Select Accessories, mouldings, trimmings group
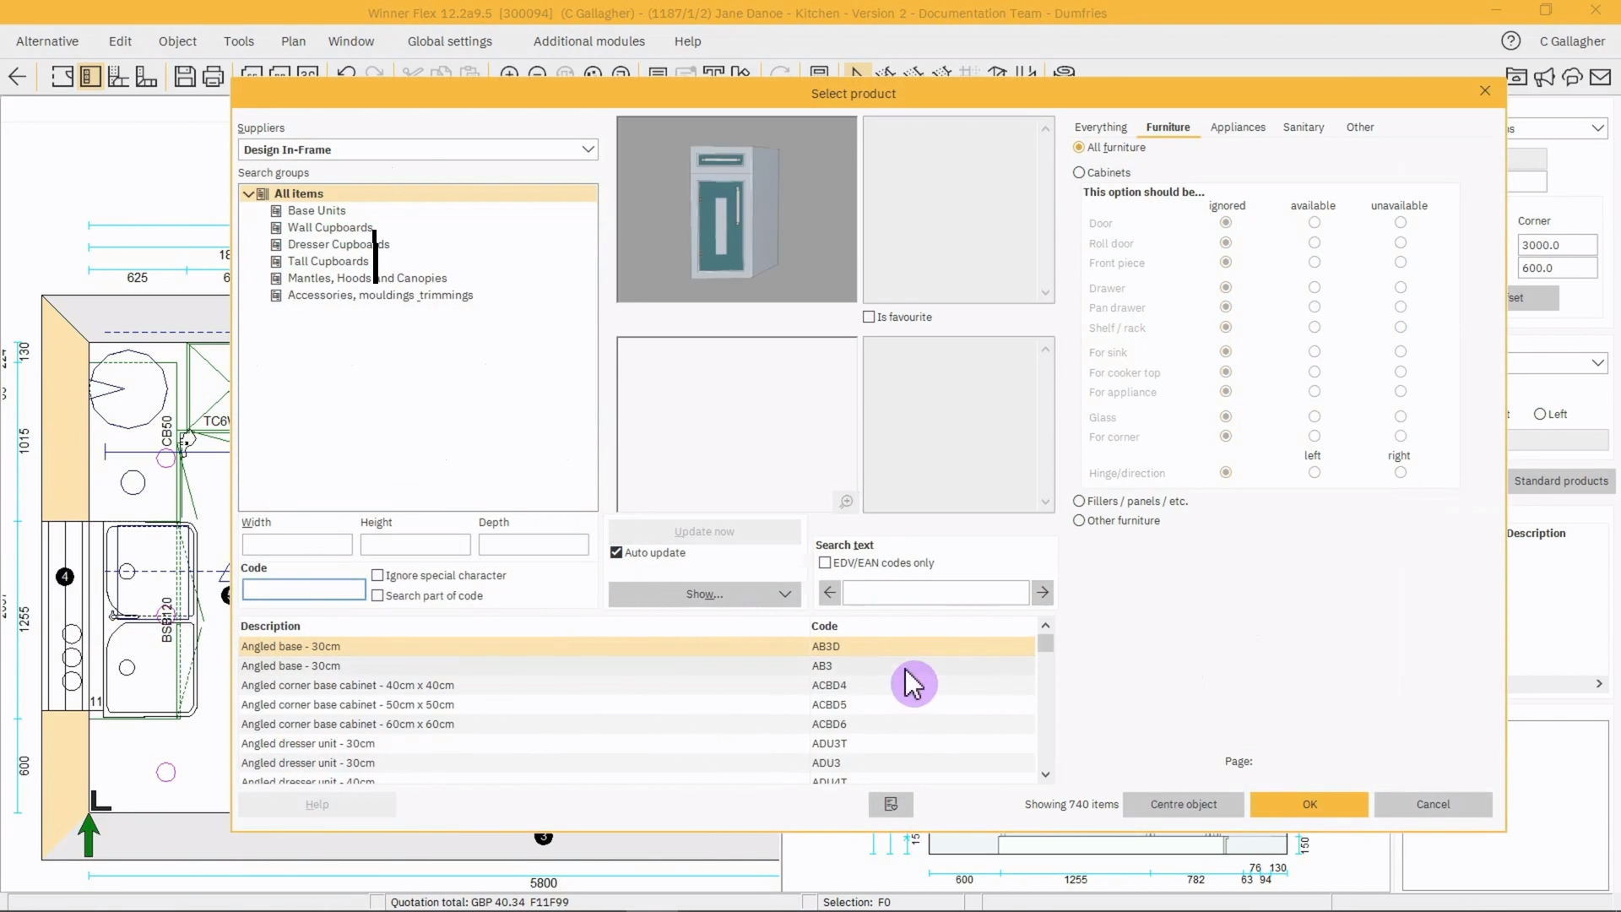 (380, 295)
